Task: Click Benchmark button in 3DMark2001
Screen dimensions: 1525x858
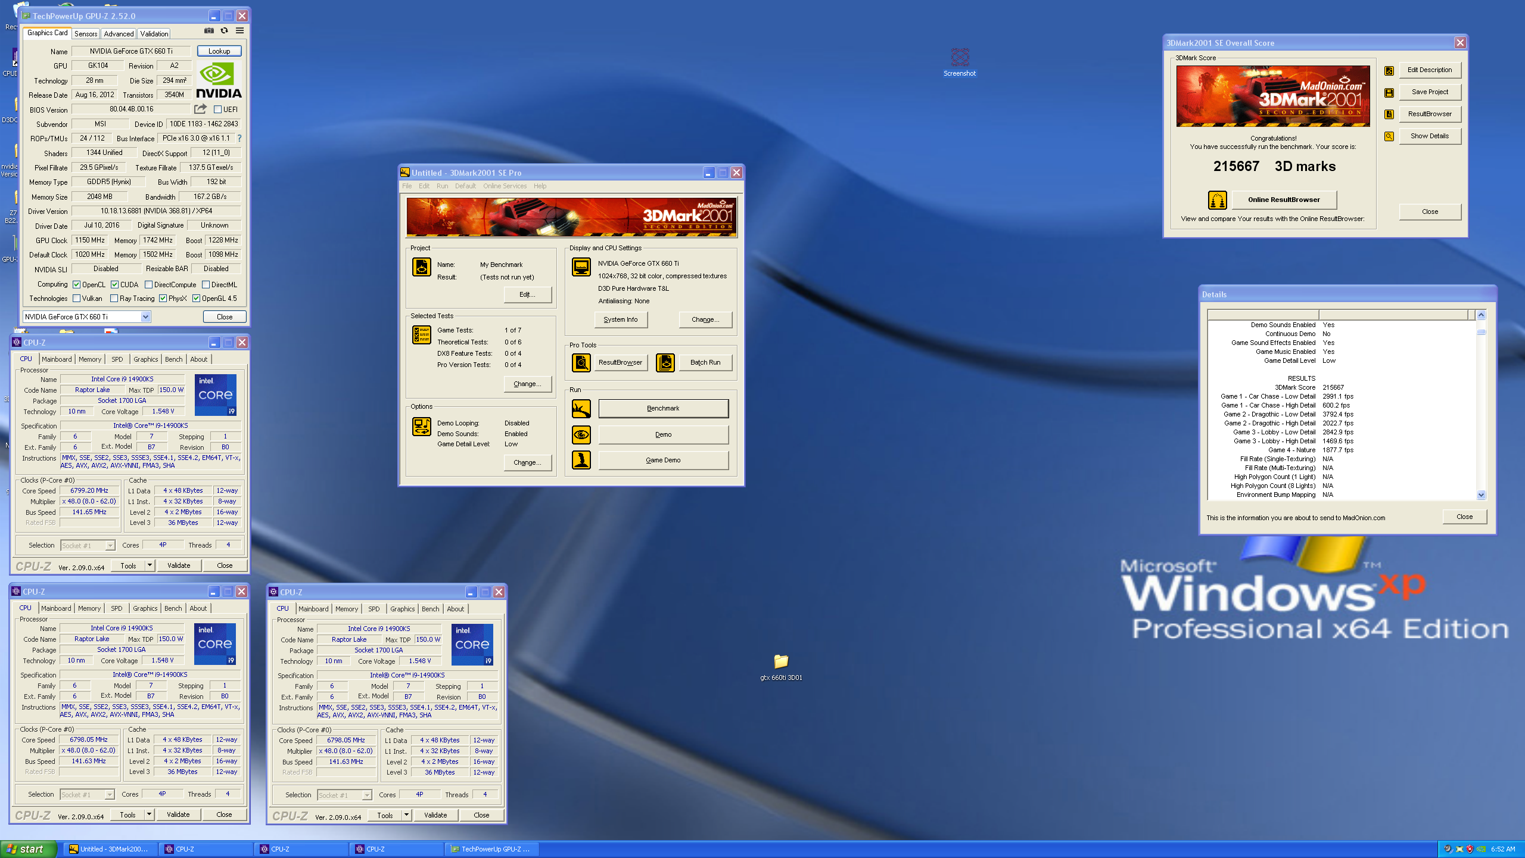Action: click(663, 409)
